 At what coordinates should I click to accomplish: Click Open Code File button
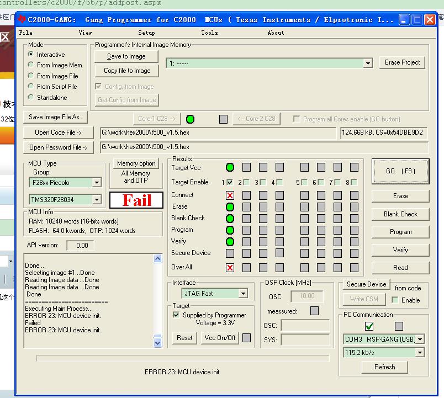58,132
